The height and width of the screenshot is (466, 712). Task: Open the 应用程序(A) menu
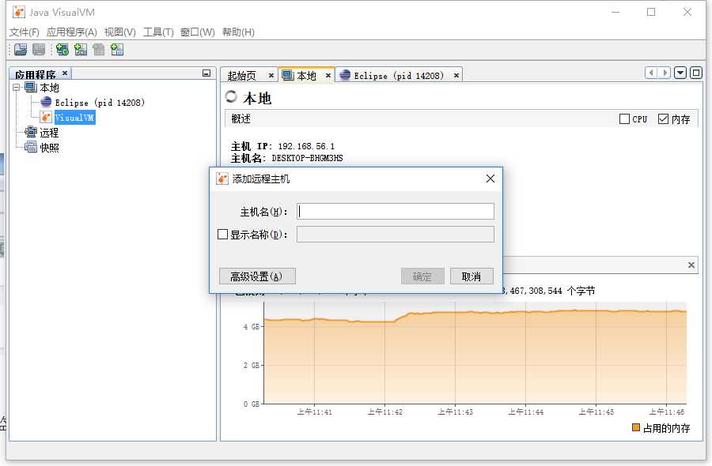click(x=72, y=32)
